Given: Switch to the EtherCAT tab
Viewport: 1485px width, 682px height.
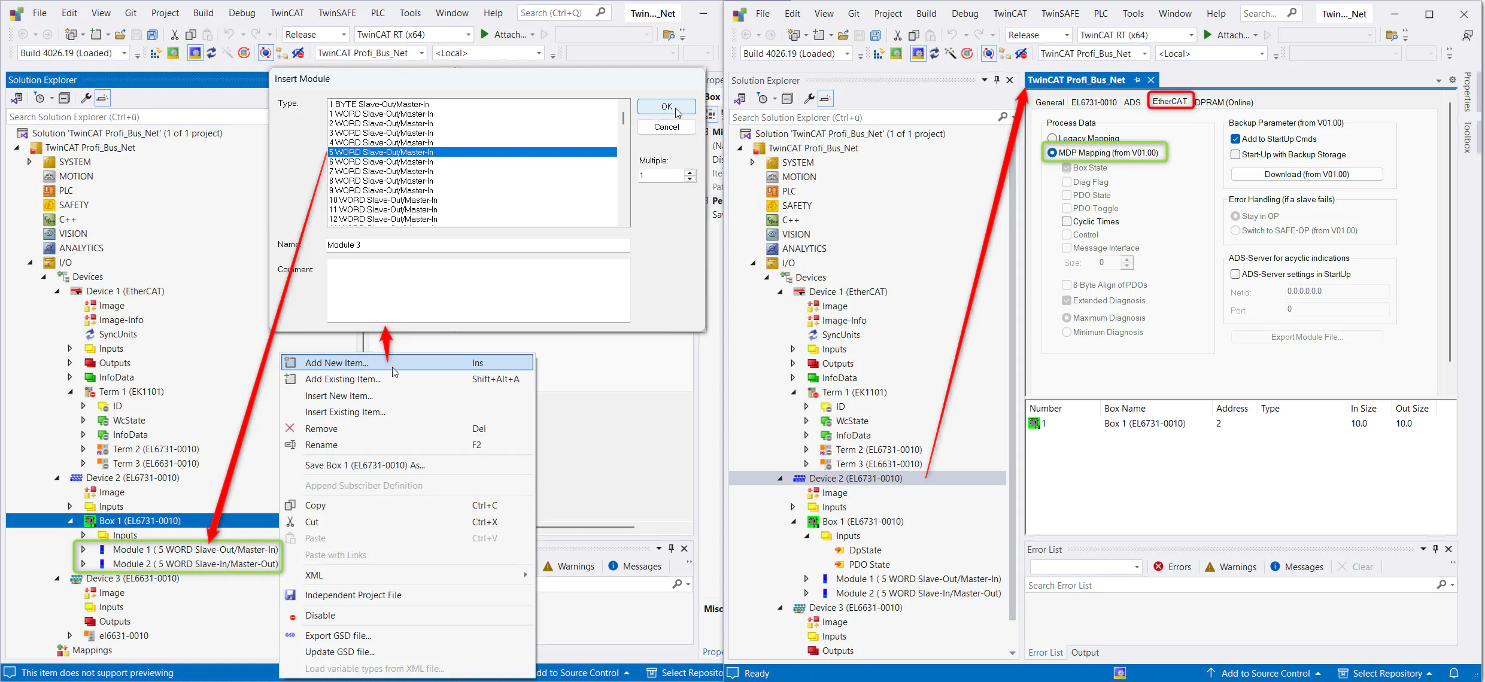Looking at the screenshot, I should click(x=1169, y=101).
